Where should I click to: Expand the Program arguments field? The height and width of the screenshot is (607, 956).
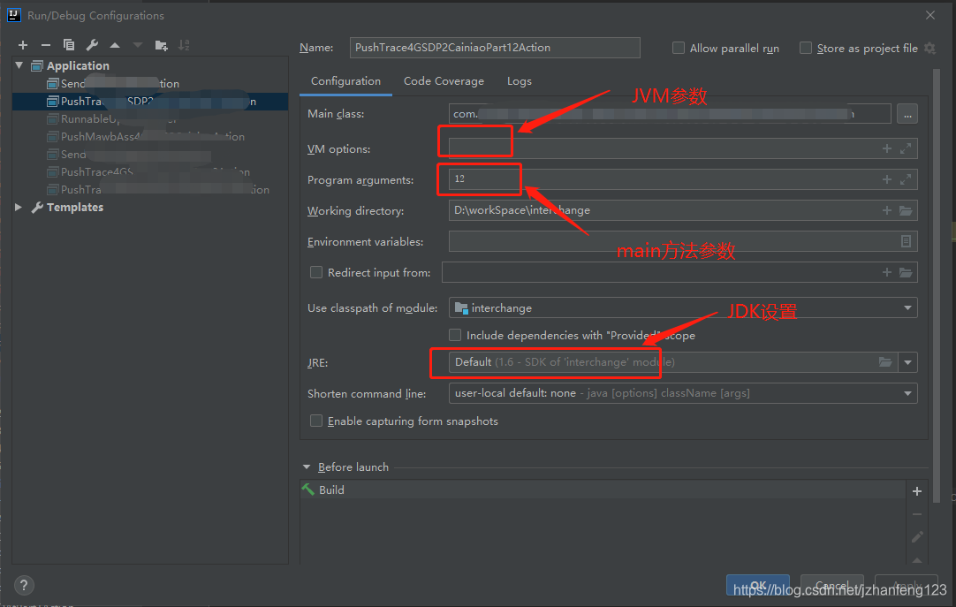point(906,179)
